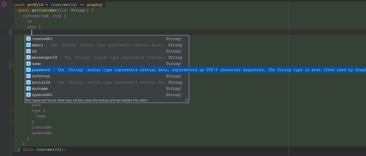The width and height of the screenshot is (366, 156).
Task: Click the field icon next to referral
Action: point(28,76)
